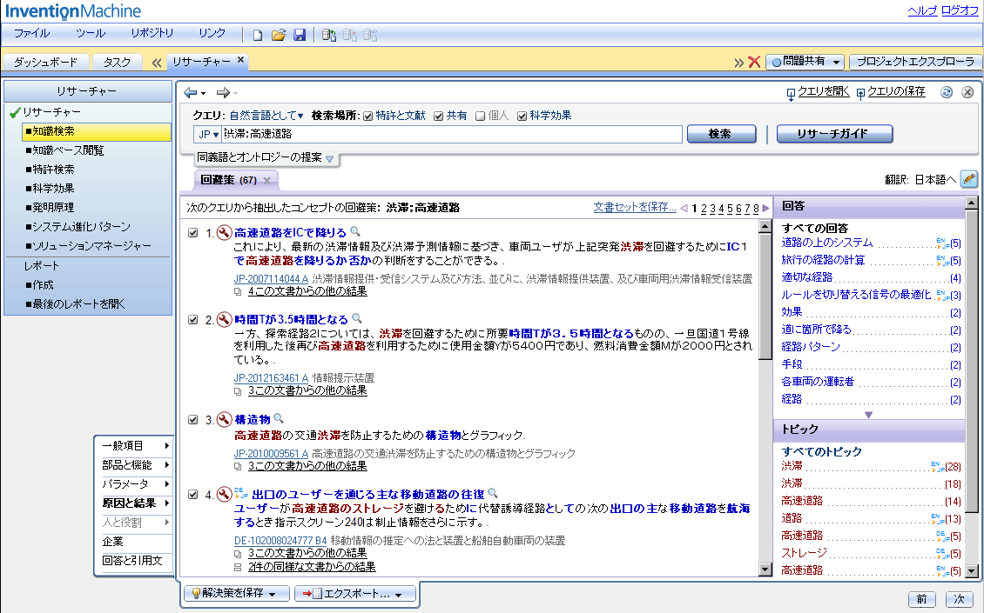Toggle the 共有 checkbox
984x613 pixels.
(439, 116)
